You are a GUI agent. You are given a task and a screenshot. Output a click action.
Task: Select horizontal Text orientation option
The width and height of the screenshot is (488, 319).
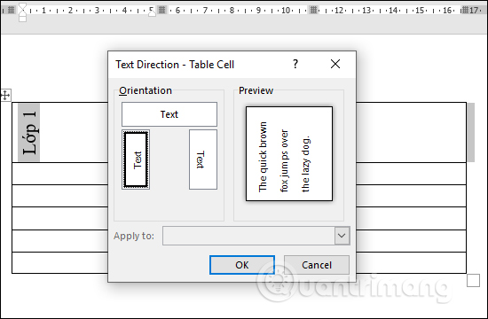click(x=169, y=114)
